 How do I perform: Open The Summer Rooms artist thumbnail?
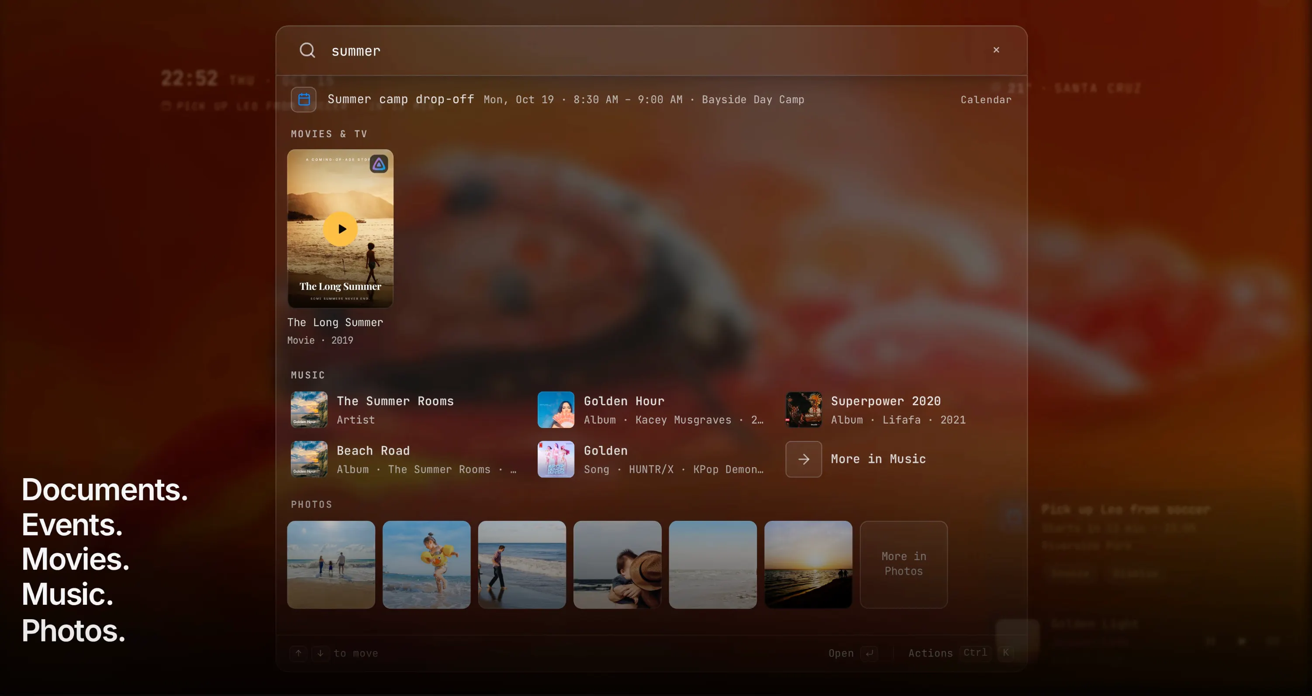(309, 410)
